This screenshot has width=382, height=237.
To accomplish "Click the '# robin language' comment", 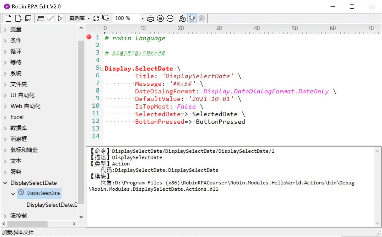I will 135,38.
